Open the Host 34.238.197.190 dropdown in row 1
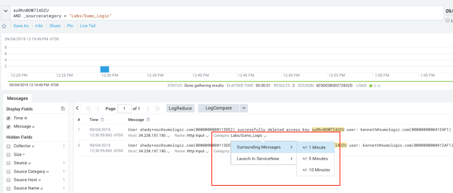The width and height of the screenshot is (453, 193). coord(169,136)
